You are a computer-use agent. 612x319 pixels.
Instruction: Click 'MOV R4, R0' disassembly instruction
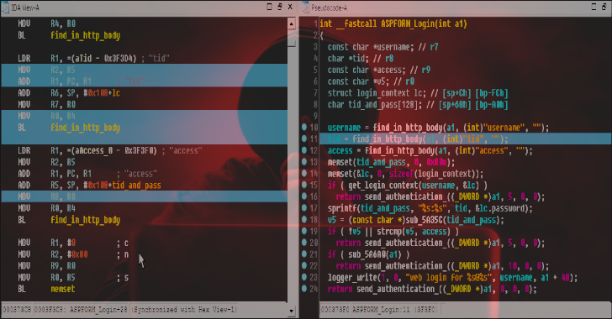[x=47, y=24]
